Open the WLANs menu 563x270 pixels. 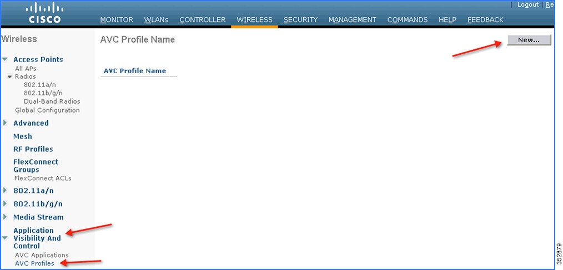[x=156, y=20]
